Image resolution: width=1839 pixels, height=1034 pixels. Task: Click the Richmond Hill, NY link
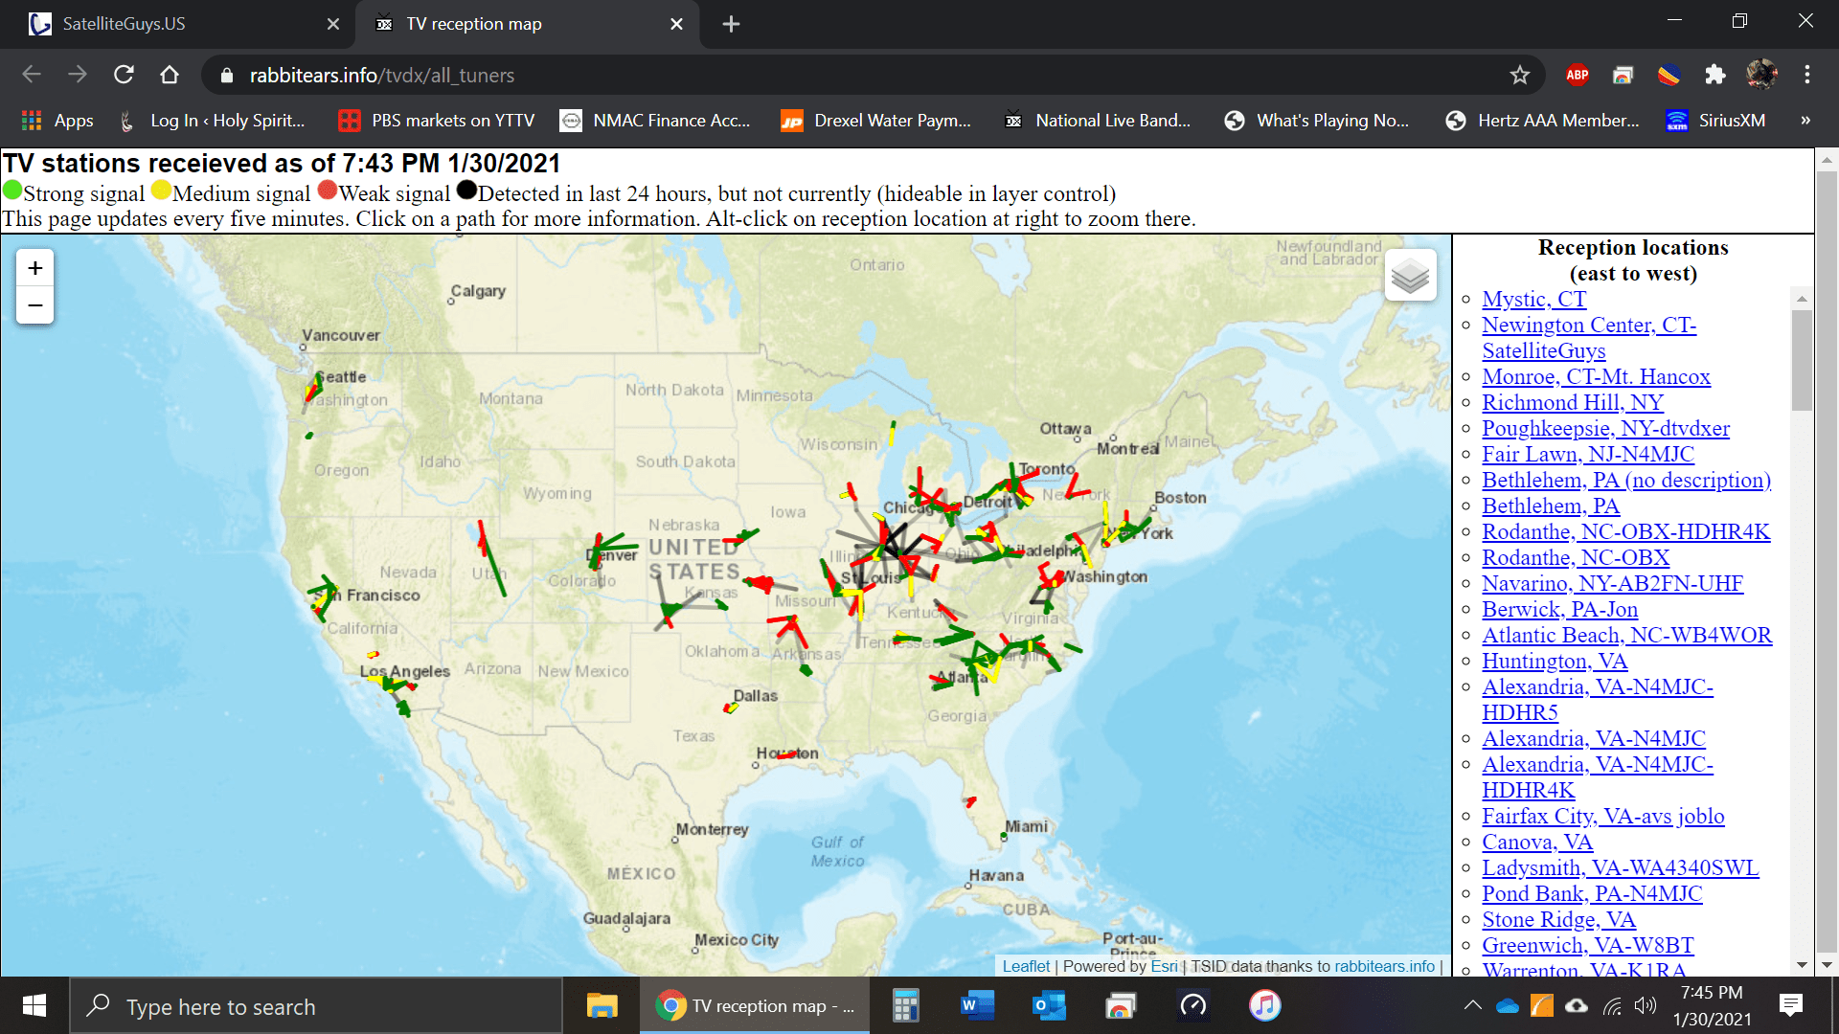point(1572,403)
